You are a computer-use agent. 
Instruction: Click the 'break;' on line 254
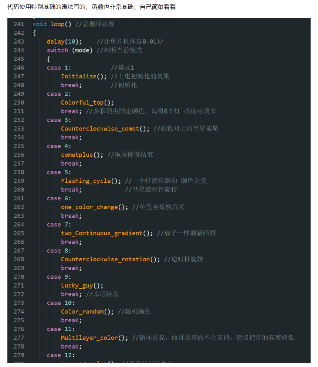pos(71,137)
